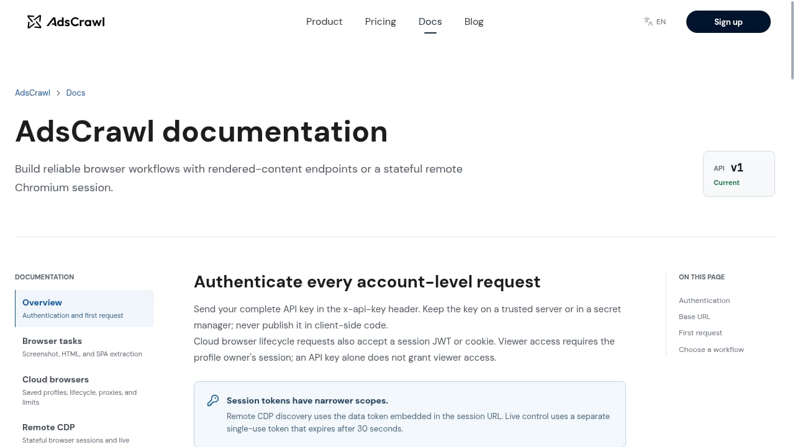Jump to Authentication in page contents
Screen dimensions: 795x447
(x=704, y=300)
